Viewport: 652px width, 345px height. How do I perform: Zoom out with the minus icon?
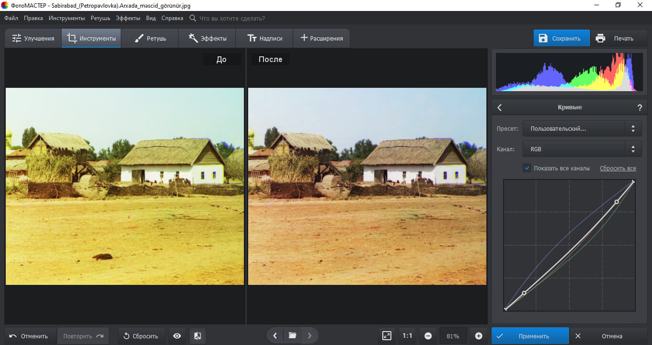(x=428, y=336)
